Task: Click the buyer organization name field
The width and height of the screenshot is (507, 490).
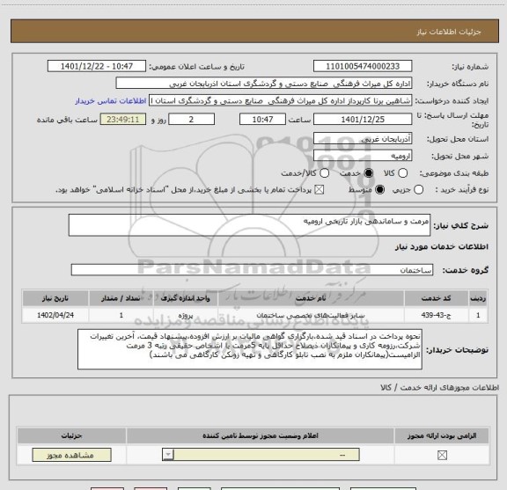Action: pos(264,84)
